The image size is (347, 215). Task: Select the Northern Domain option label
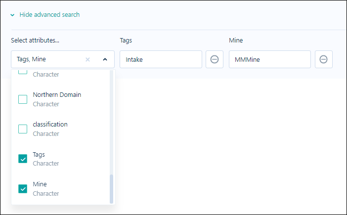(57, 95)
